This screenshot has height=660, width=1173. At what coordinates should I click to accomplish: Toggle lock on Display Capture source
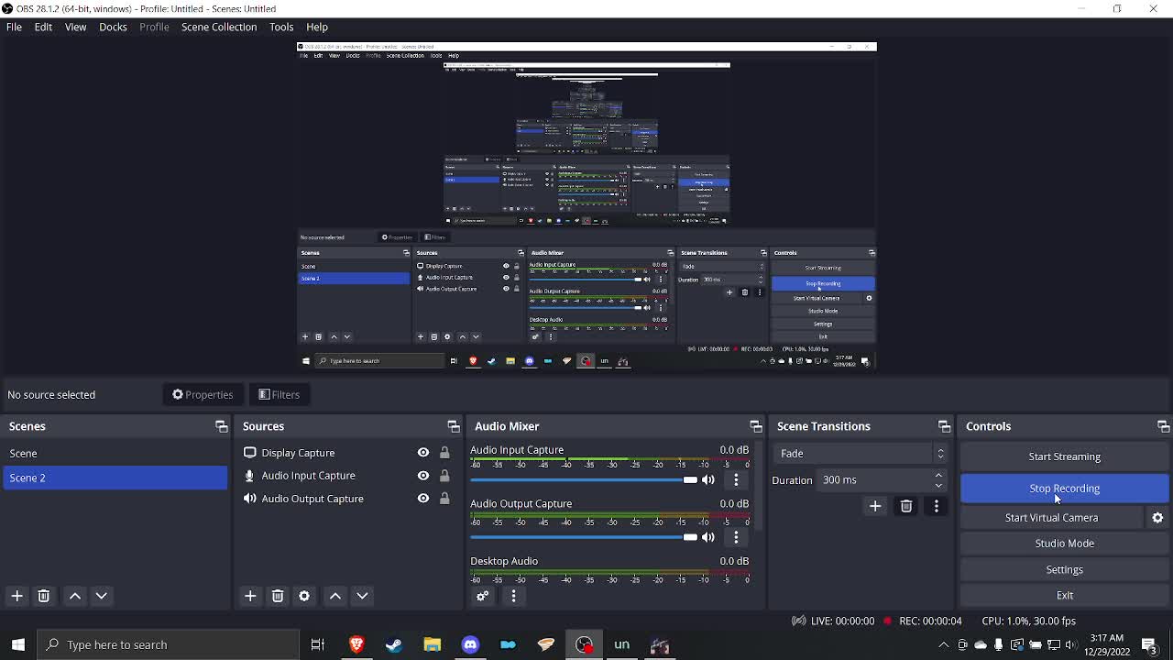click(x=444, y=453)
